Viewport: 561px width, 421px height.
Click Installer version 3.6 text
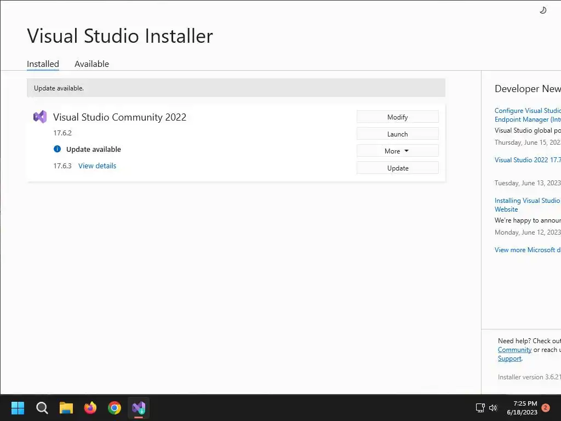pos(529,377)
